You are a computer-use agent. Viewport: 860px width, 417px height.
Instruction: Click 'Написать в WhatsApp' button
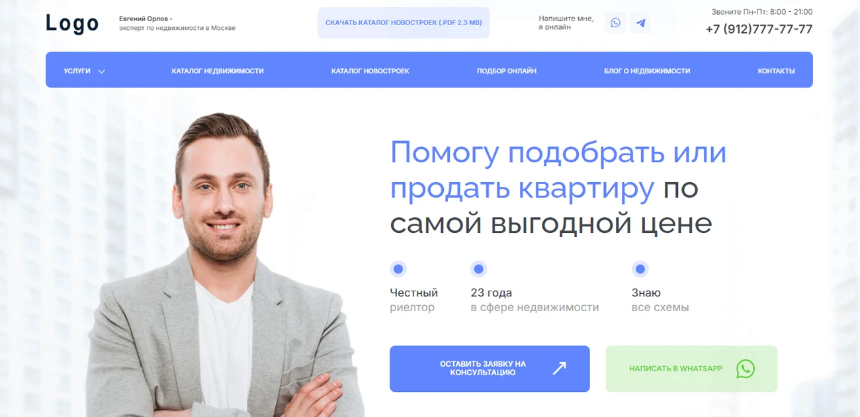(x=691, y=369)
